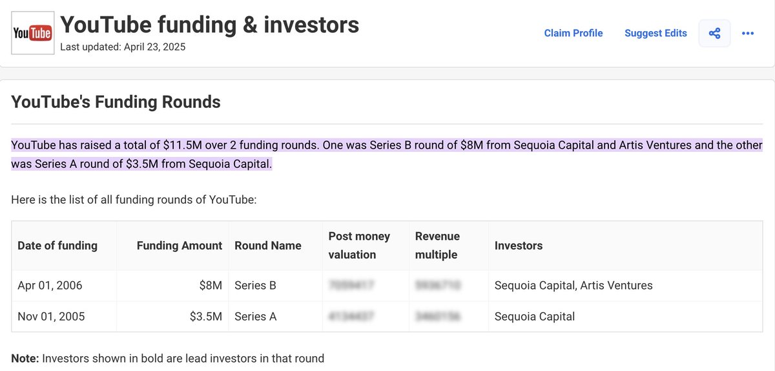Select the Date of funding column header

(x=57, y=246)
